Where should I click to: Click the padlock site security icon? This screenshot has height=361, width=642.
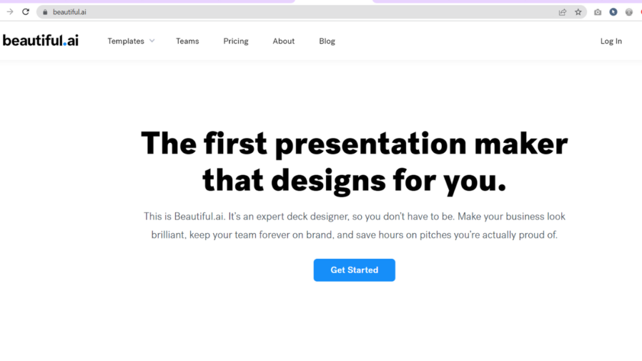click(45, 13)
